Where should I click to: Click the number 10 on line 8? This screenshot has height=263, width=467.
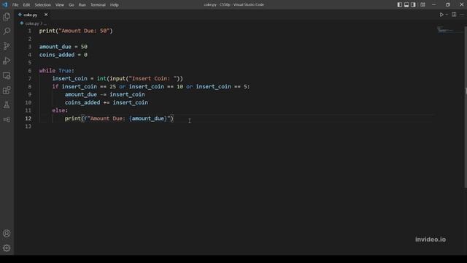(x=180, y=87)
